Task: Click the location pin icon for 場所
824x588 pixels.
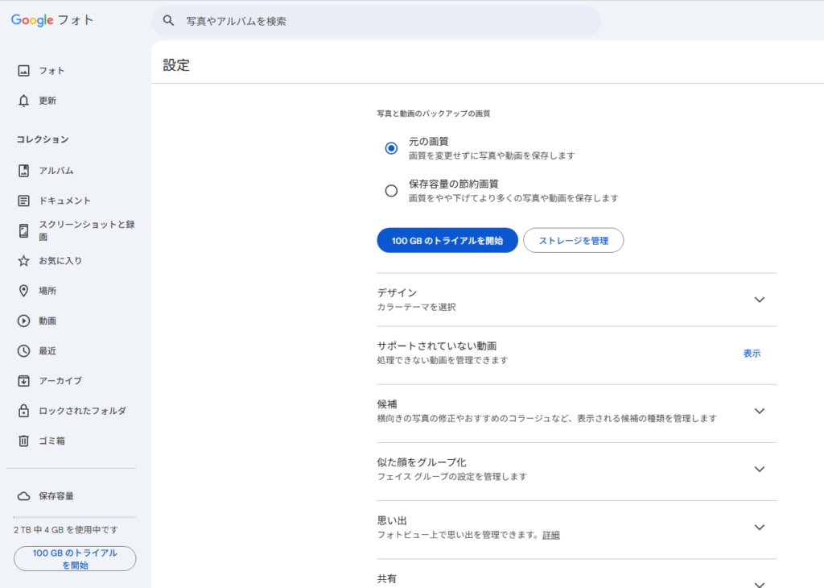Action: [24, 291]
